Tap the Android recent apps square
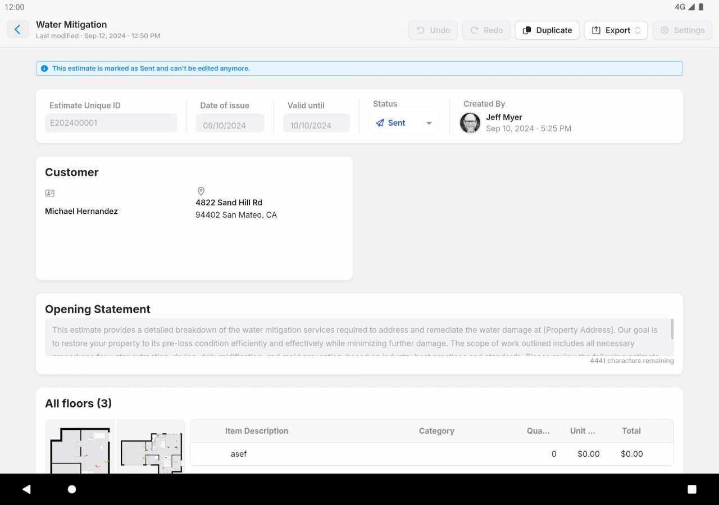This screenshot has width=719, height=505. [x=692, y=489]
